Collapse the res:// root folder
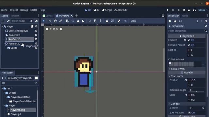The width and height of the screenshot is (209, 117). coord(2,88)
